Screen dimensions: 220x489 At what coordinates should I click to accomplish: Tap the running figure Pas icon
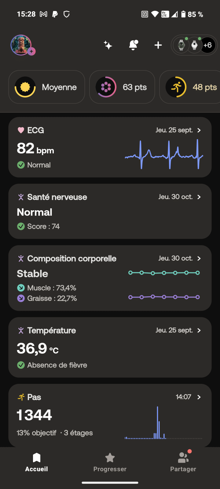coord(21,397)
